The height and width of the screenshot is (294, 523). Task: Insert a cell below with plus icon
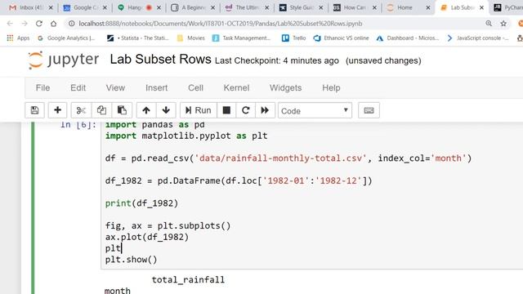point(57,110)
